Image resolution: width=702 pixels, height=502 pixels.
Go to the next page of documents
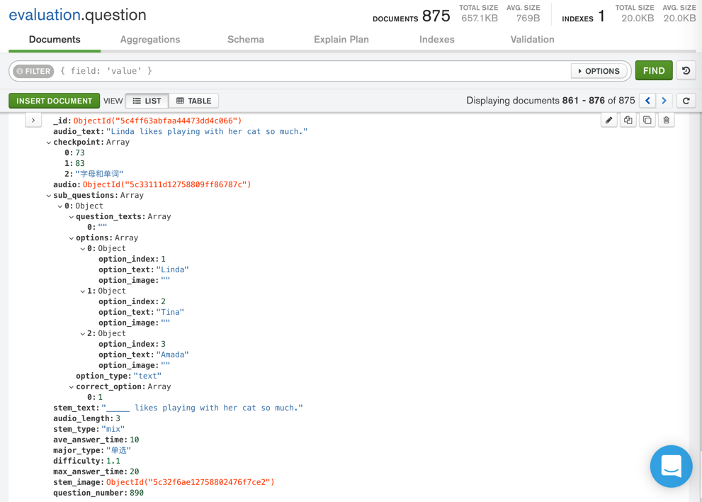click(x=664, y=101)
